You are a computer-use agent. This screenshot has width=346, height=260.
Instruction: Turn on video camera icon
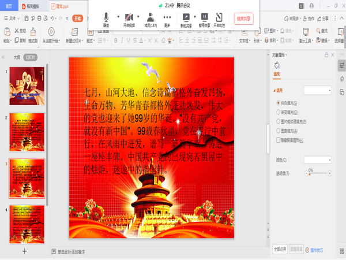tap(129, 17)
